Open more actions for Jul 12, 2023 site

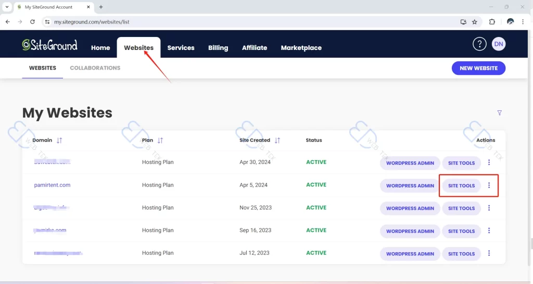489,253
